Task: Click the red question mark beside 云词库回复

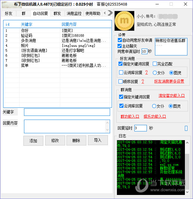Action: click(147, 73)
